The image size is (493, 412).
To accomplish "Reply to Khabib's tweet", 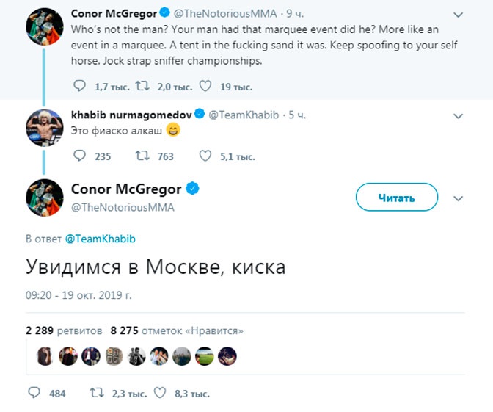I will 81,156.
